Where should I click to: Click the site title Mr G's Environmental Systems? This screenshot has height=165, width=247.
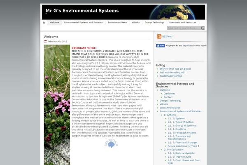pyautogui.click(x=82, y=11)
